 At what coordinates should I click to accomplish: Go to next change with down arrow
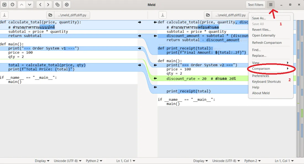(30, 5)
